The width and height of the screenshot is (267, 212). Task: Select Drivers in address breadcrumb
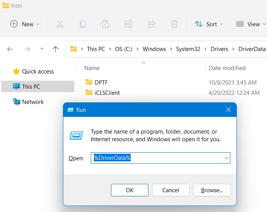(219, 49)
